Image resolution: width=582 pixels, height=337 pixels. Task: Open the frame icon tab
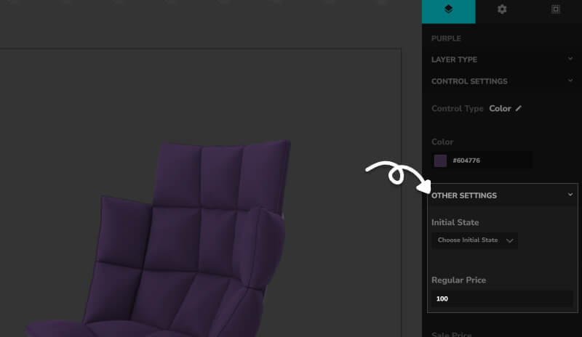pyautogui.click(x=555, y=10)
